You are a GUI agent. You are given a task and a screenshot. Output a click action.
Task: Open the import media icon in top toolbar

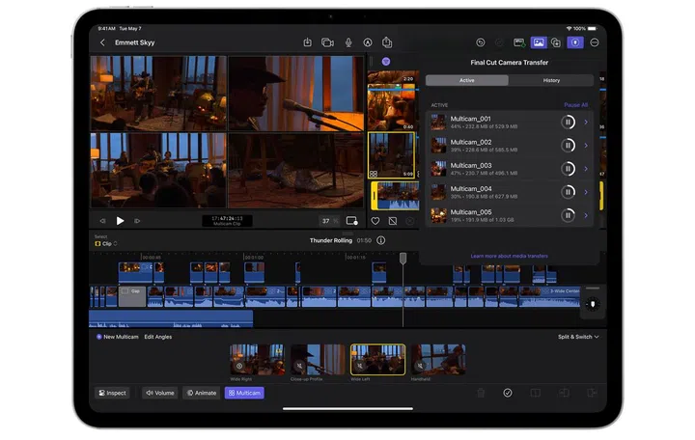[x=307, y=42]
